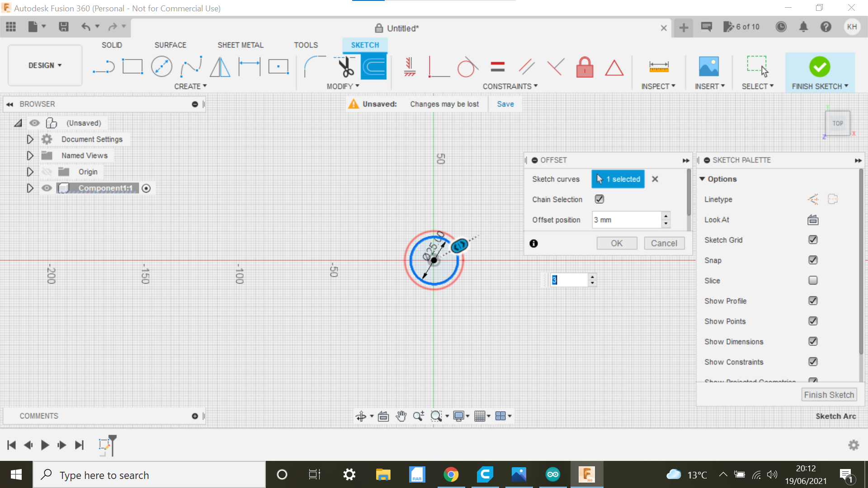Open Google Chrome from the taskbar
Screen dimensions: 868x488
pos(451,474)
